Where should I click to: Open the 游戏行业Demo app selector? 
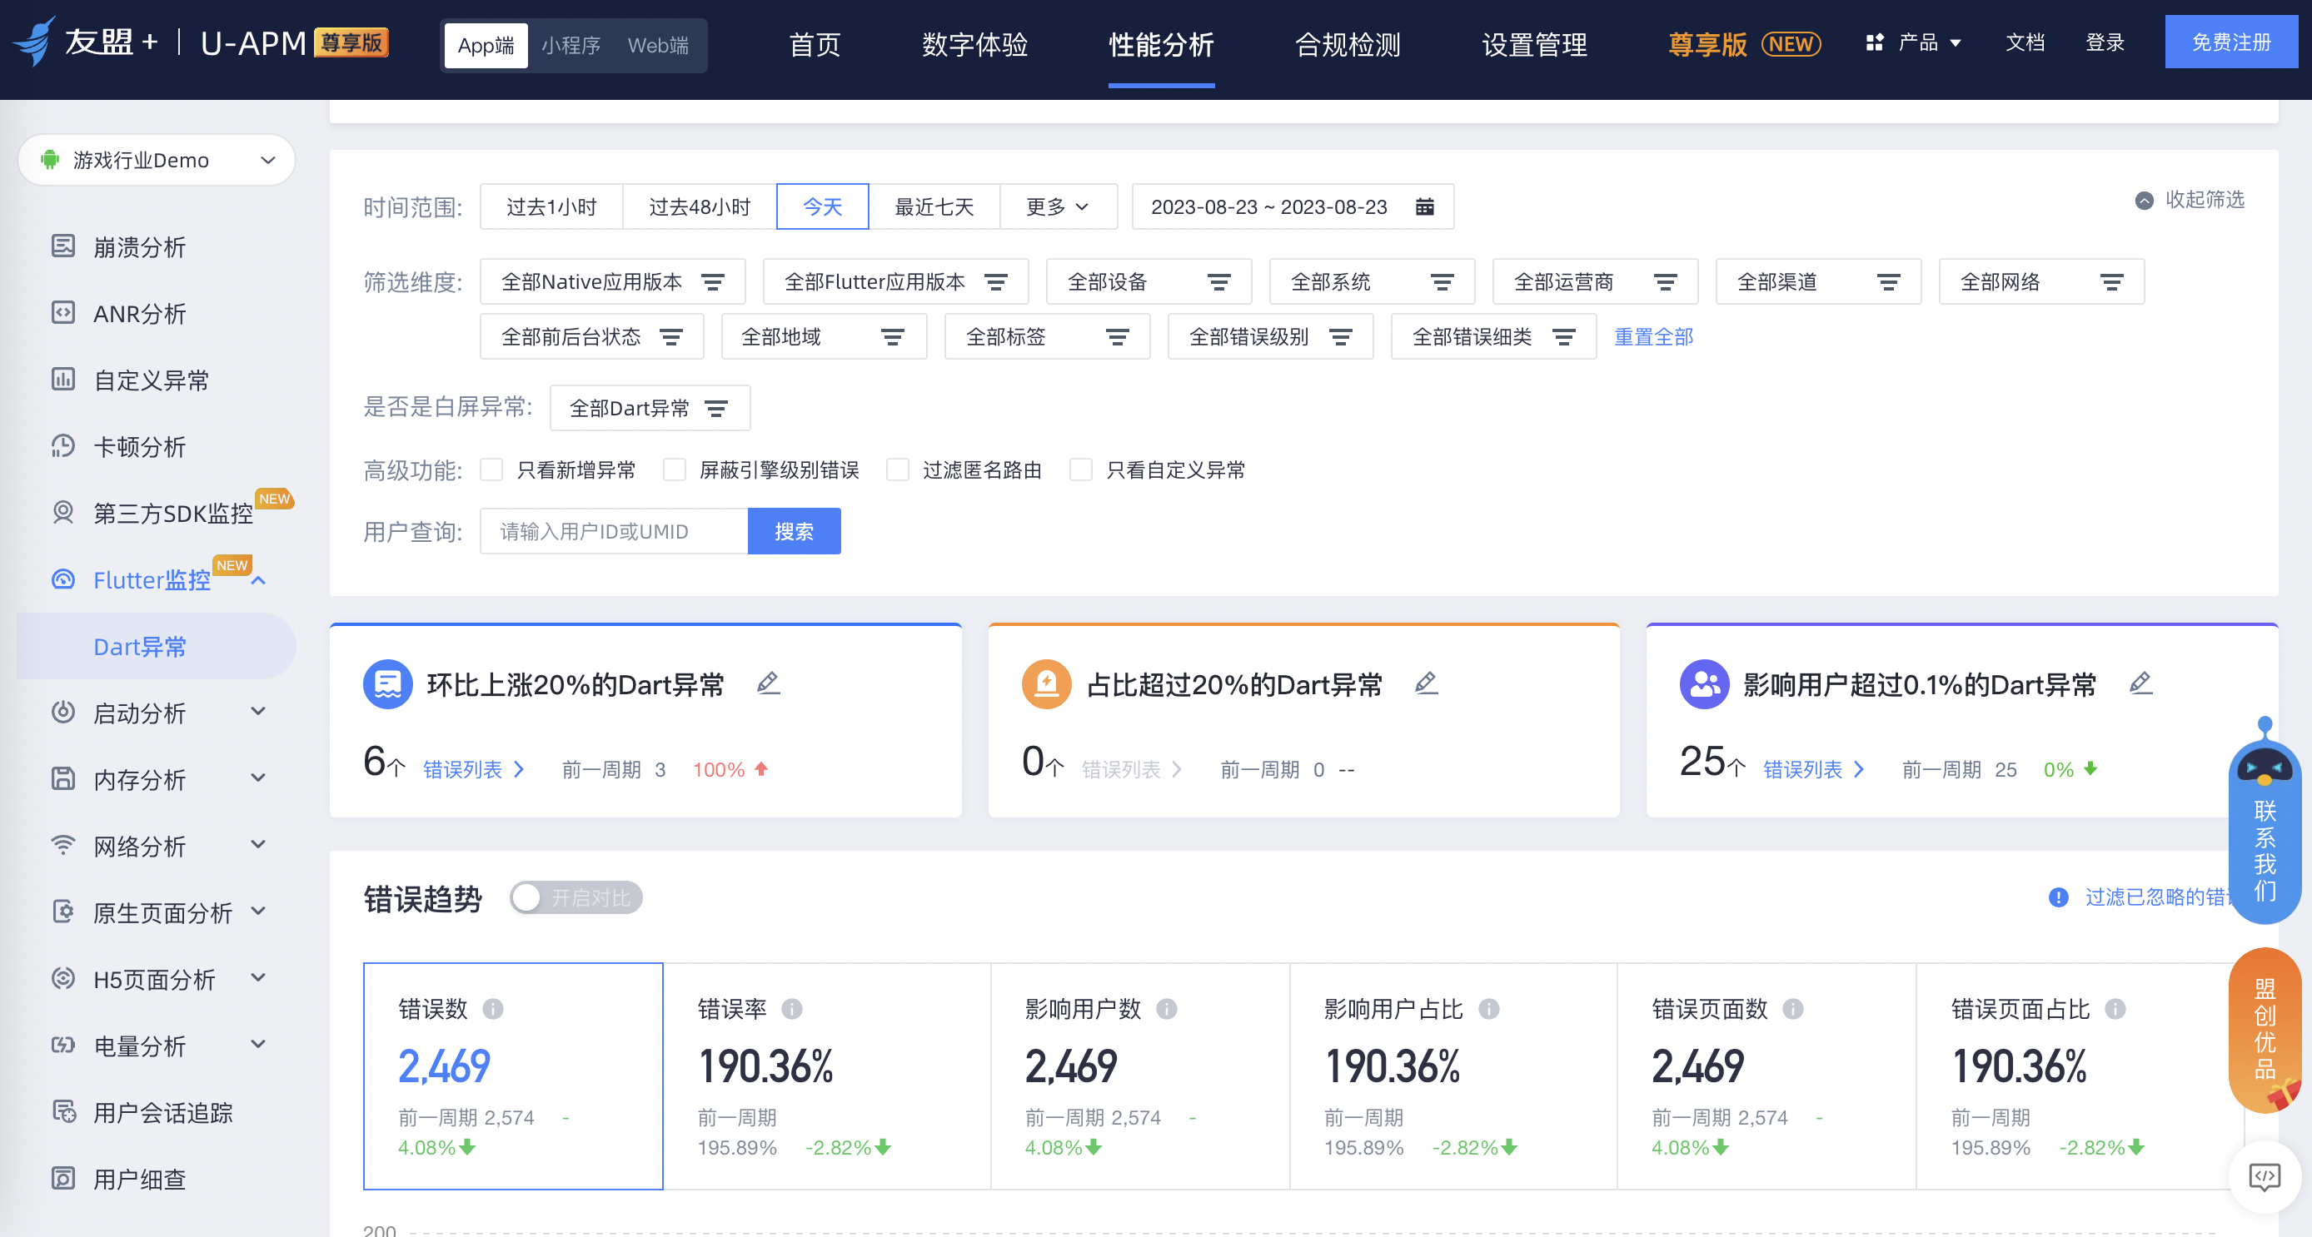pyautogui.click(x=157, y=160)
